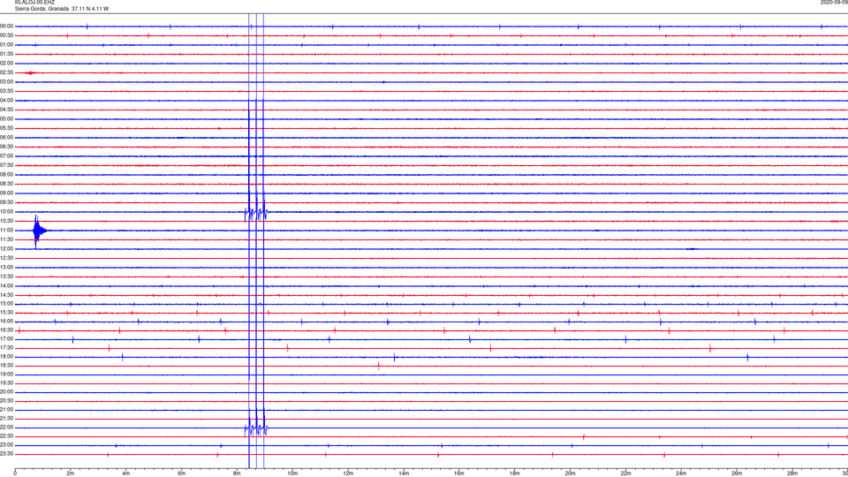Click the 20m tick on minute axis
This screenshot has height=477, width=848.
[x=571, y=473]
